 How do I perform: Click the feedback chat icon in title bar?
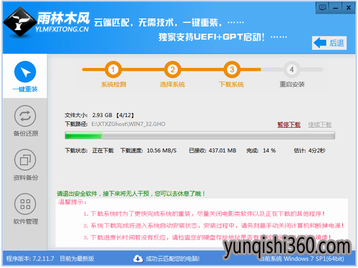[323, 8]
